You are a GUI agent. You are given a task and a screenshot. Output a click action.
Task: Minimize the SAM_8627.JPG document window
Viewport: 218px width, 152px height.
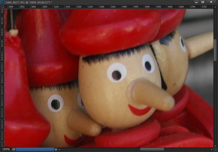pos(196,2)
